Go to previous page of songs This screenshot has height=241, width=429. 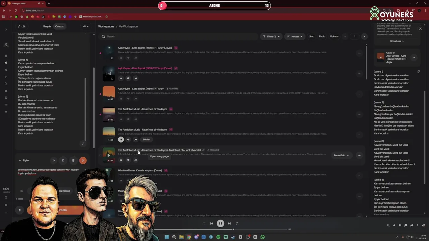point(345,36)
